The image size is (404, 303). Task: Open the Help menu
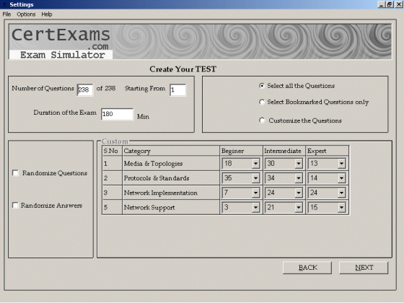pyautogui.click(x=47, y=14)
